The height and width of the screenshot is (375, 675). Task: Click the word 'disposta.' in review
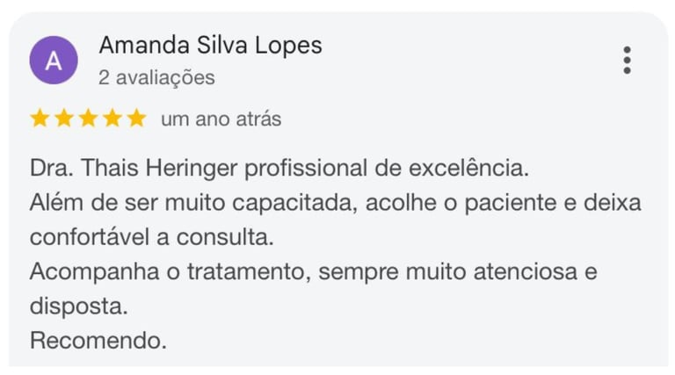pos(79,306)
